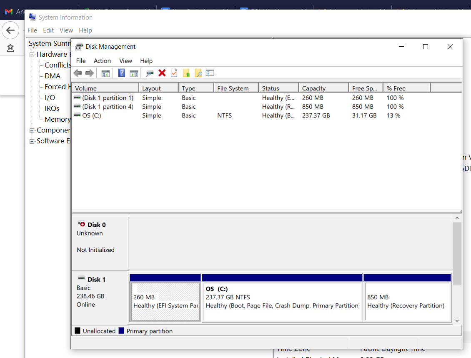Click the disk pane scroll down arrow
The height and width of the screenshot is (358, 471).
(457, 321)
